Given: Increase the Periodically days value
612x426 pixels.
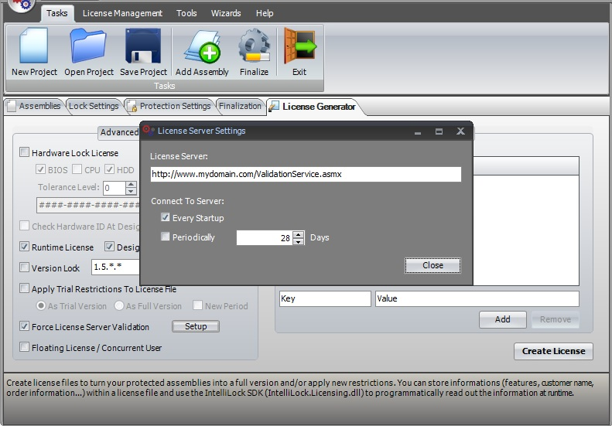Looking at the screenshot, I should tap(299, 234).
